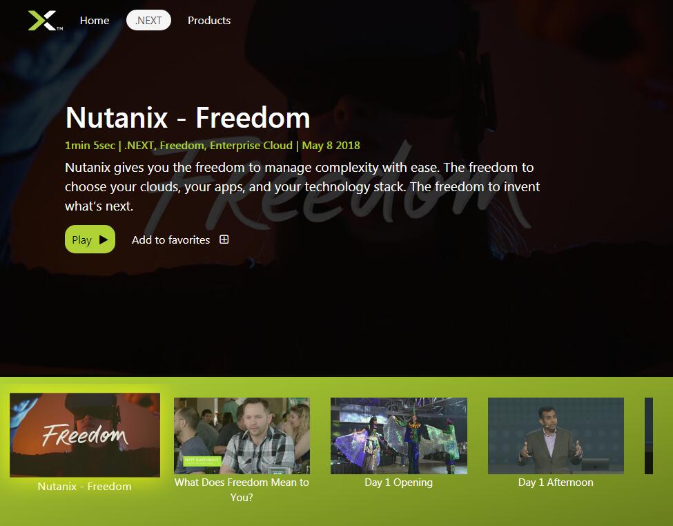
Task: Click the large Nutanix - Freedom heading
Action: [188, 117]
